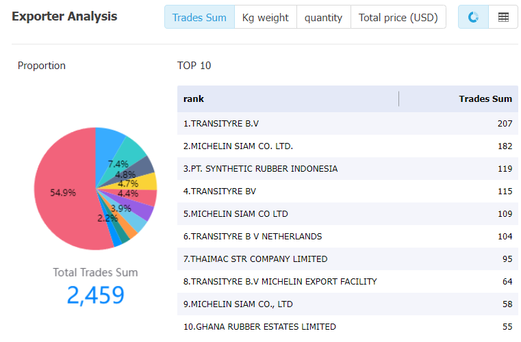Select row 7.THAIMAC STR COMPANY LIMITED
Viewport: 521px width, 342px height.
point(348,259)
